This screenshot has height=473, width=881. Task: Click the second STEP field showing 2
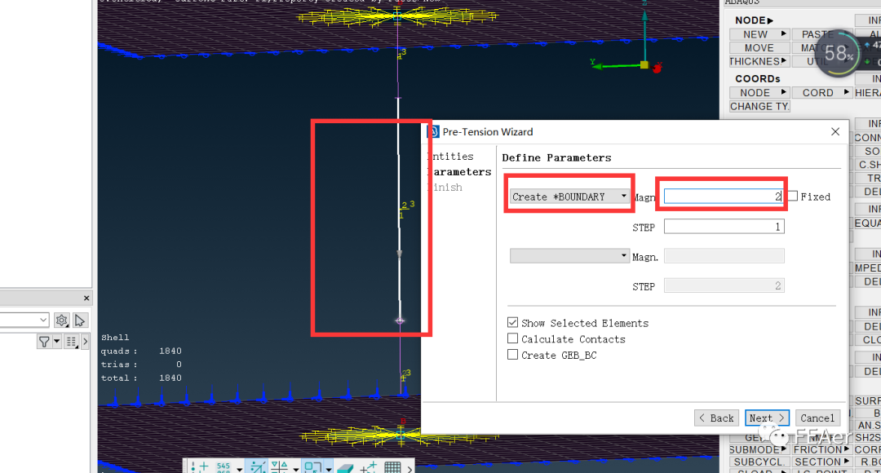[x=724, y=285]
